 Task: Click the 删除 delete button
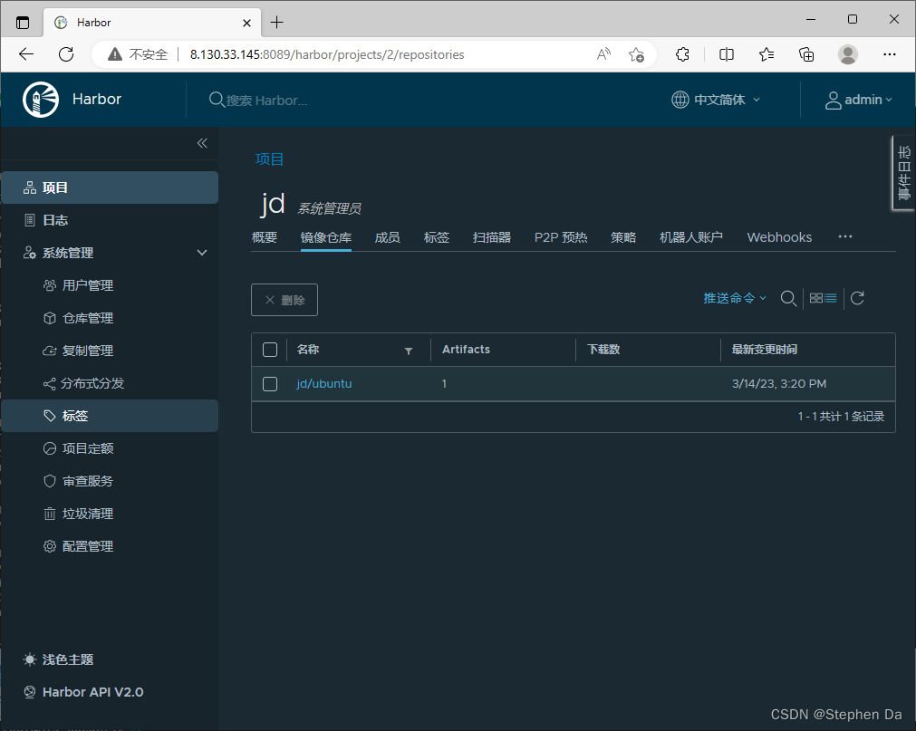(x=284, y=299)
